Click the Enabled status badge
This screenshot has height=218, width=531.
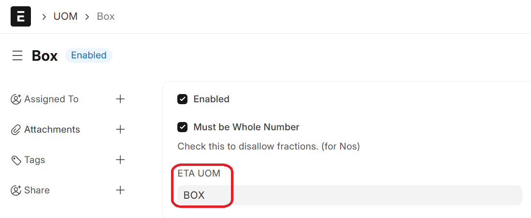[89, 55]
